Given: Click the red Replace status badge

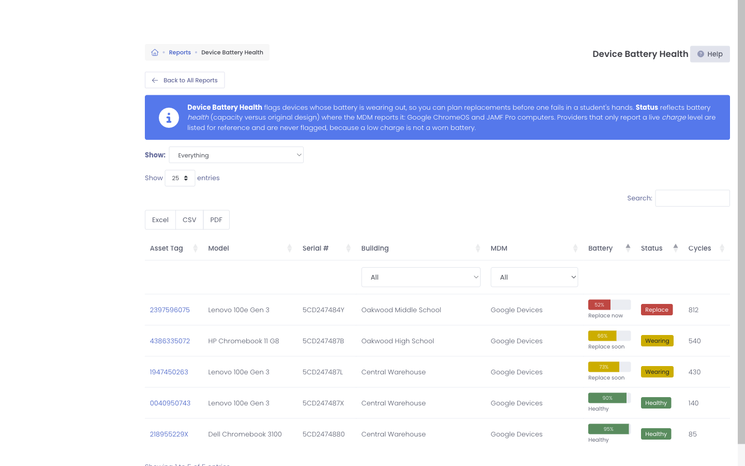Looking at the screenshot, I should pos(657,310).
